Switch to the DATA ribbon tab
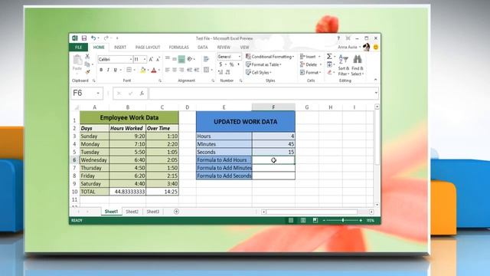 pyautogui.click(x=202, y=48)
